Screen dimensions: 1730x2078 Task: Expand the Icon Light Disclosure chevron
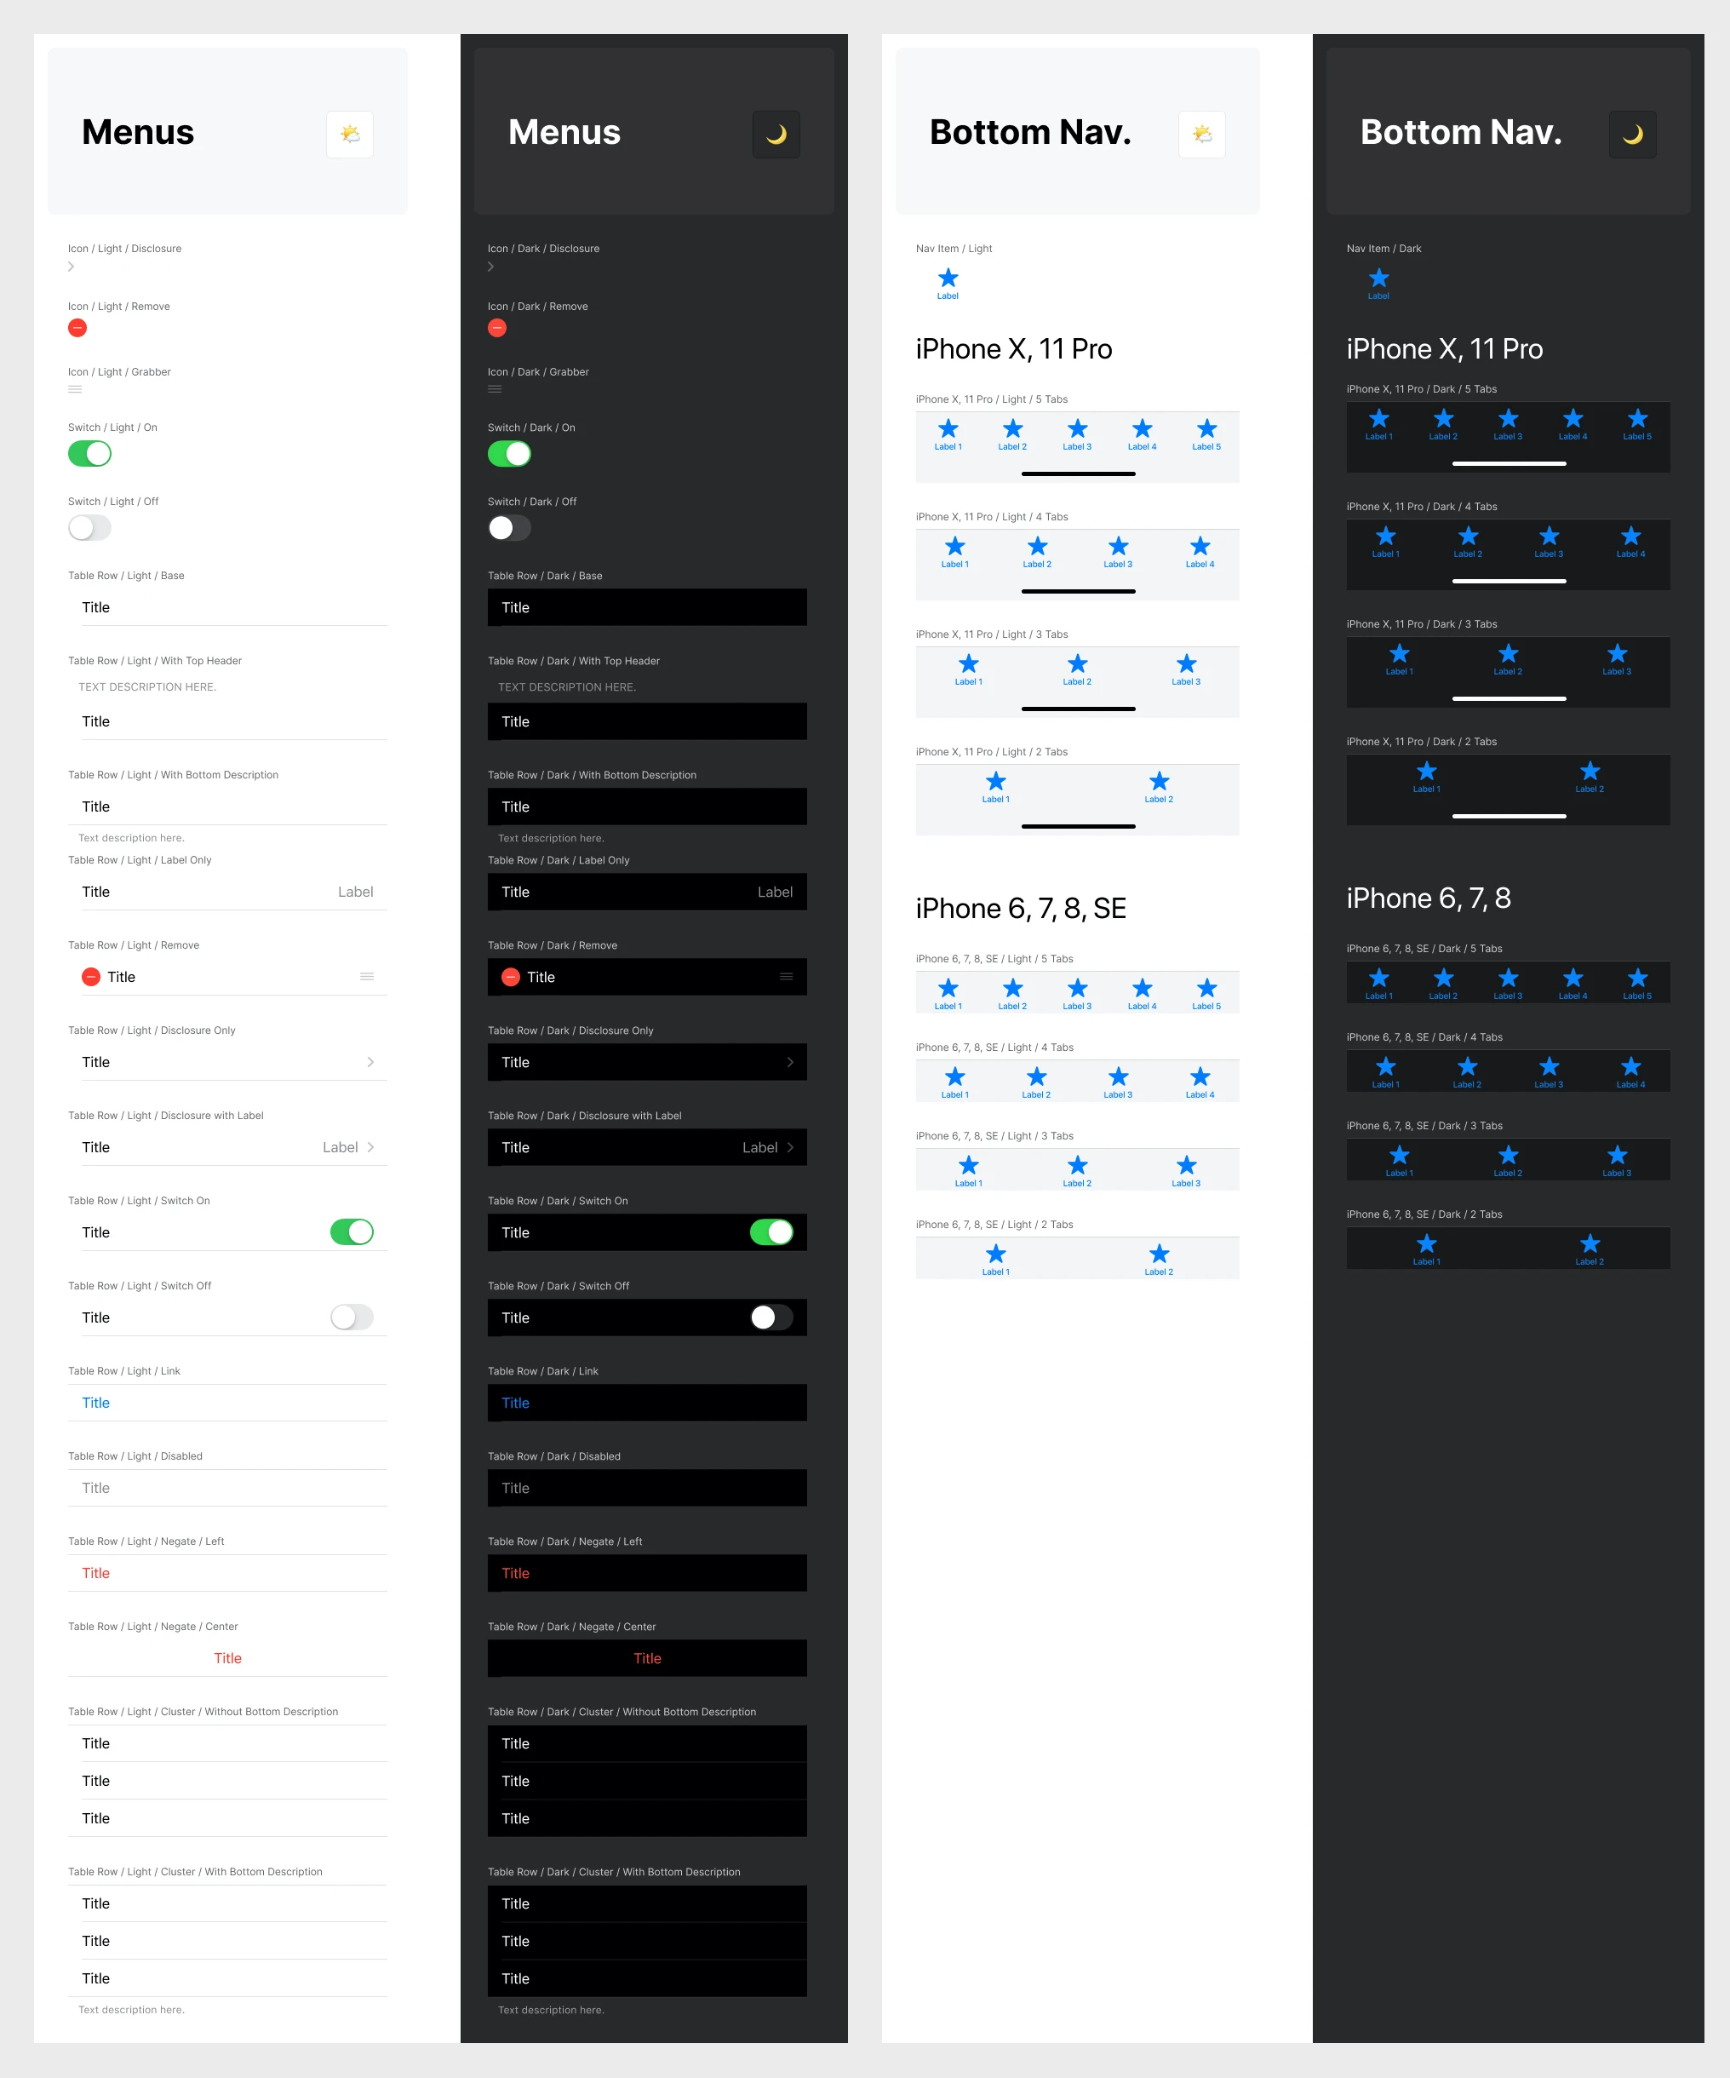[71, 267]
